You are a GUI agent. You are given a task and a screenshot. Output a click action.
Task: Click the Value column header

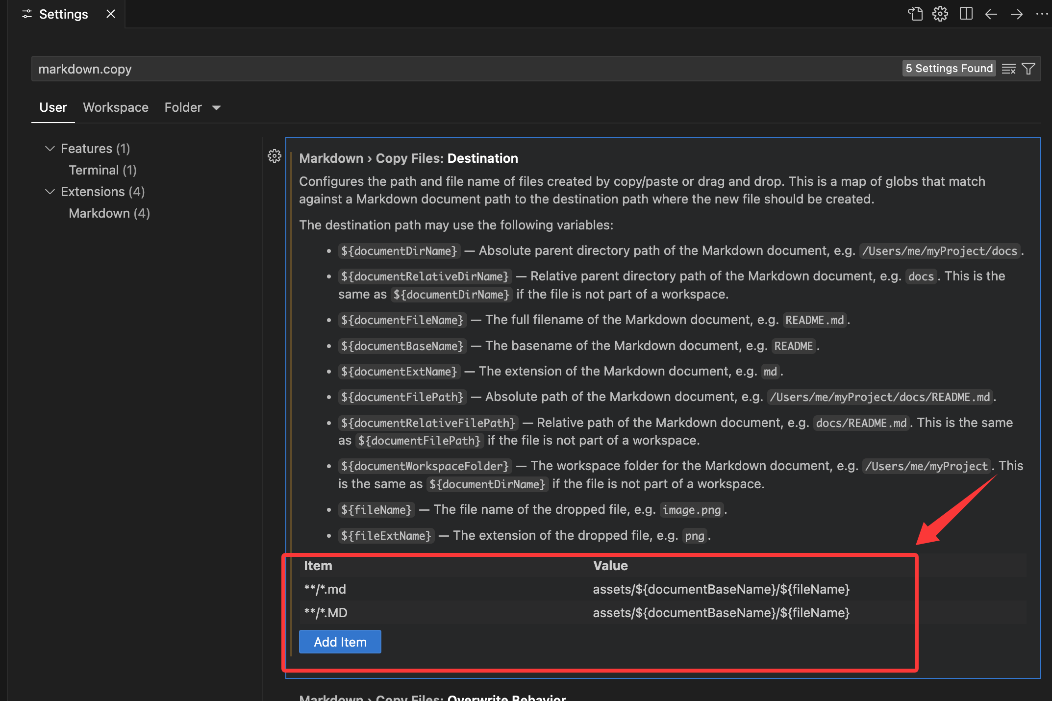[x=610, y=566]
